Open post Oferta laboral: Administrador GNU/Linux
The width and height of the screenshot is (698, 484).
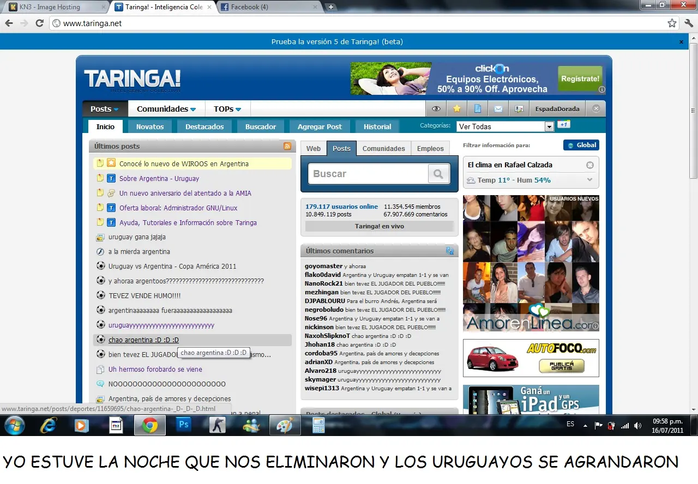178,208
